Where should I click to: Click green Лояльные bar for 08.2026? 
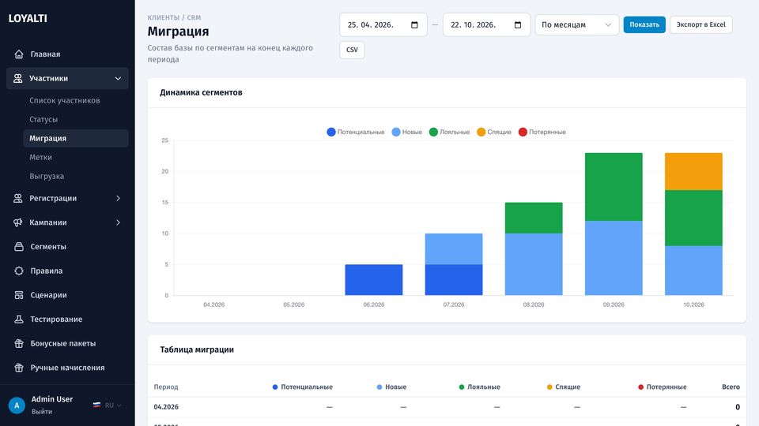point(534,218)
